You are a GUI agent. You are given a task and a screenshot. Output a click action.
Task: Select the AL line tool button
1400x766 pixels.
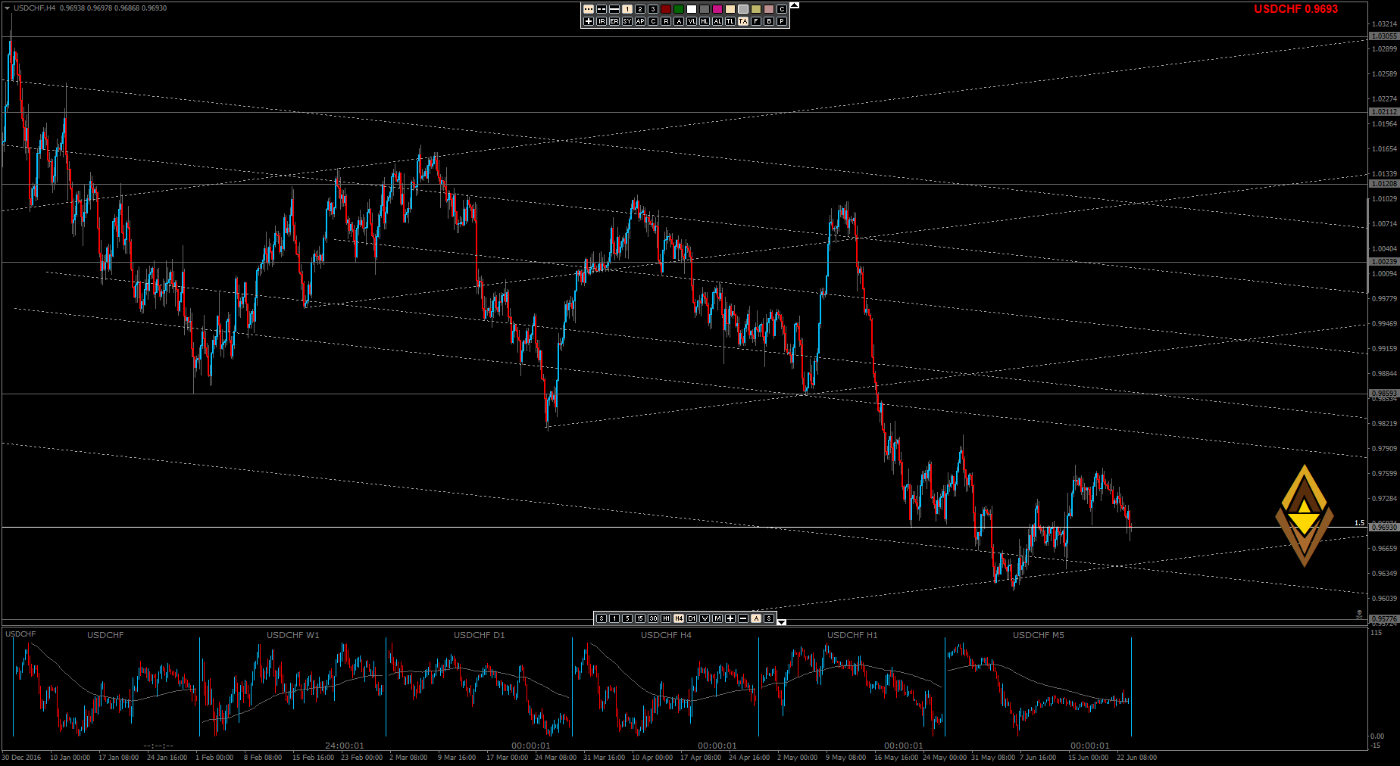coord(717,21)
